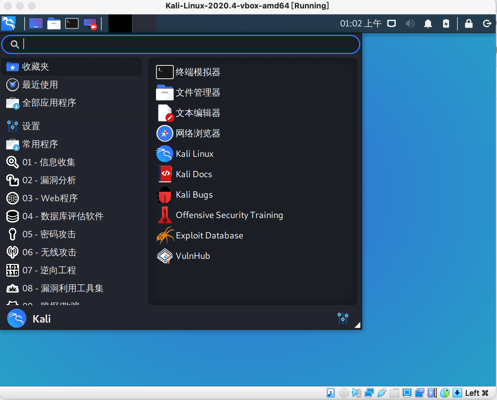Switch to the second workspace in pager
This screenshot has width=497, height=400.
click(144, 23)
